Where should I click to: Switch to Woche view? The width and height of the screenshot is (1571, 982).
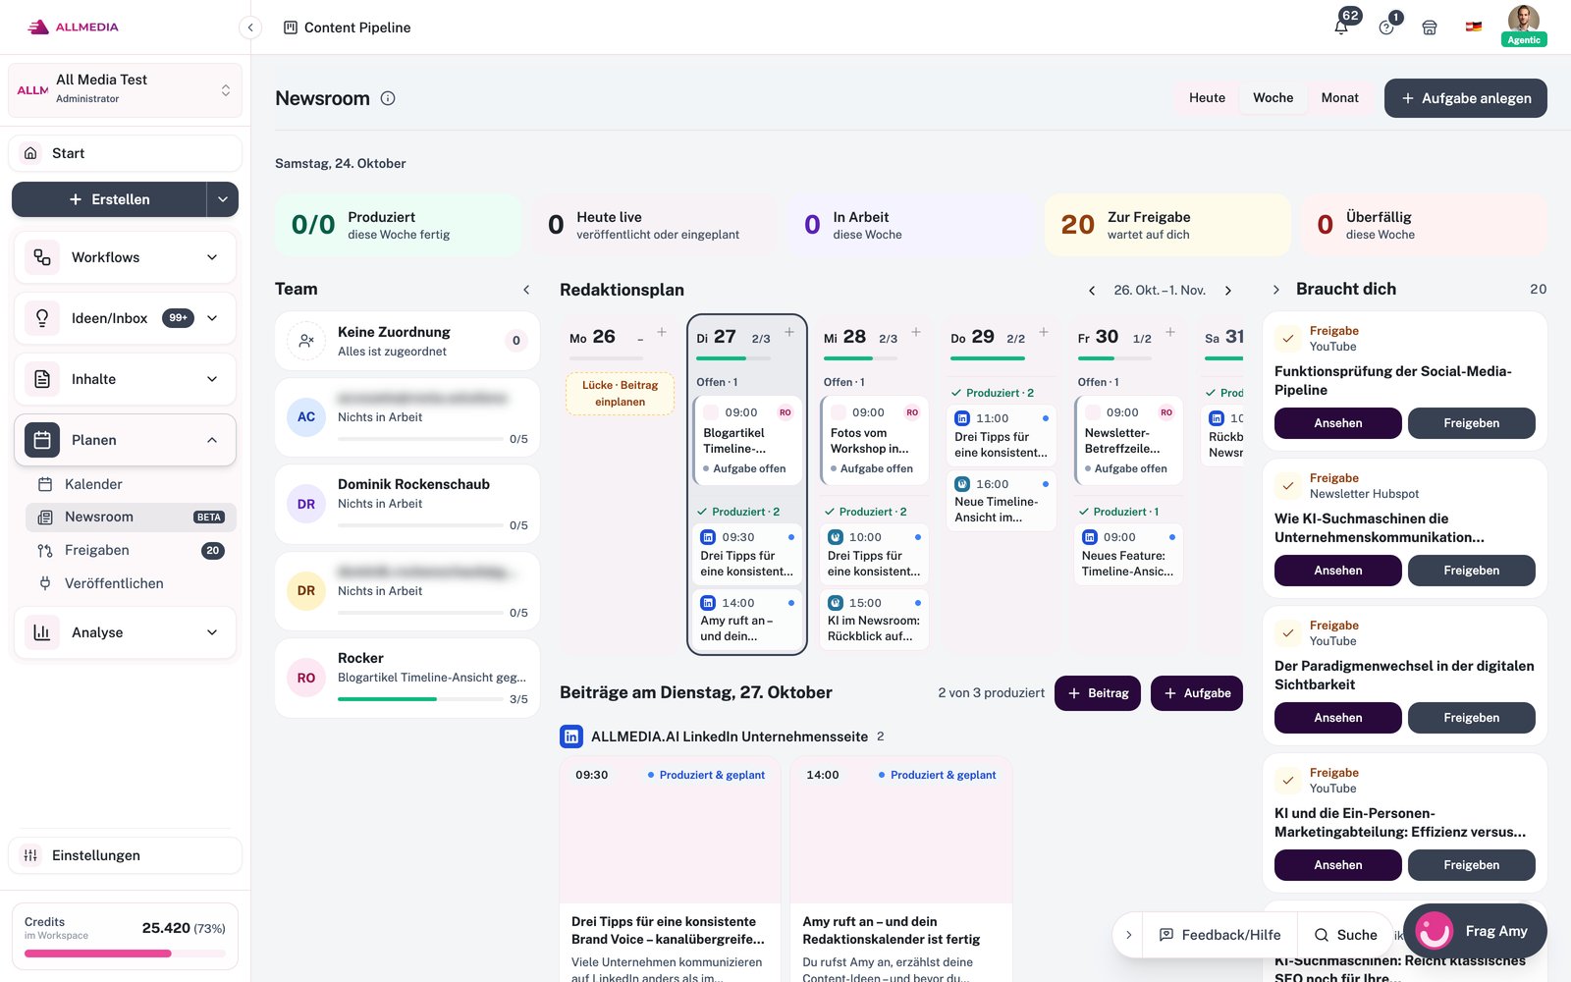point(1273,98)
